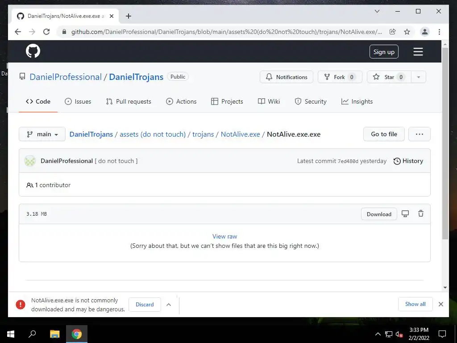Viewport: 457px width, 343px height.
Task: Open the Chrome profile avatar icon
Action: [425, 32]
